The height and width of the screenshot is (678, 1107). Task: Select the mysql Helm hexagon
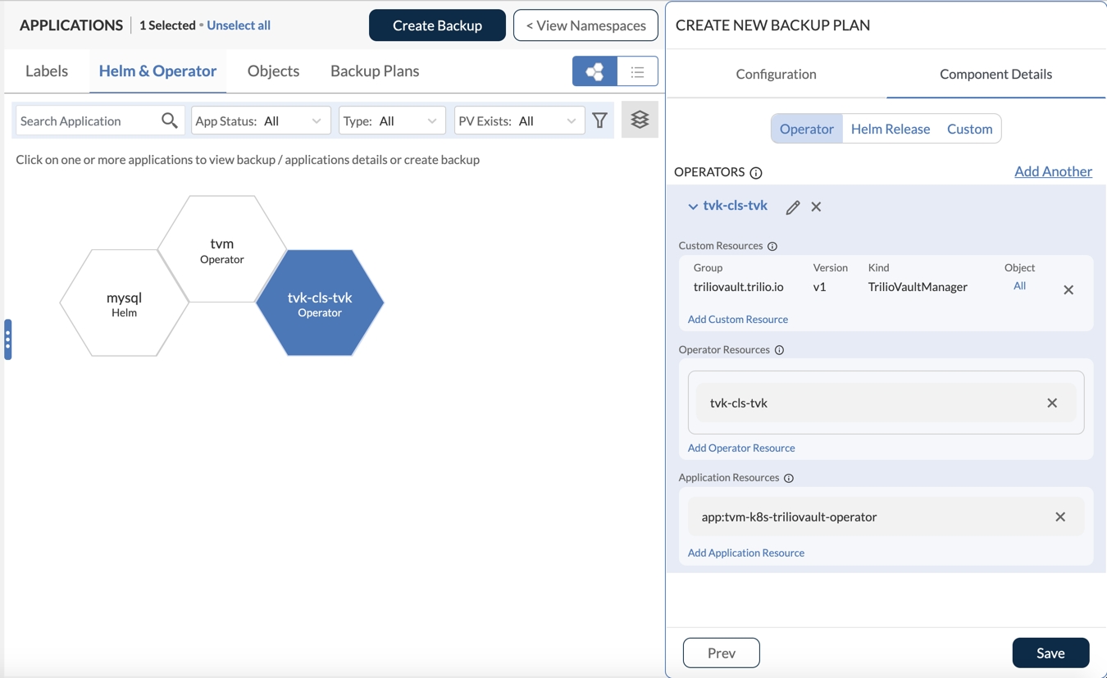[124, 303]
